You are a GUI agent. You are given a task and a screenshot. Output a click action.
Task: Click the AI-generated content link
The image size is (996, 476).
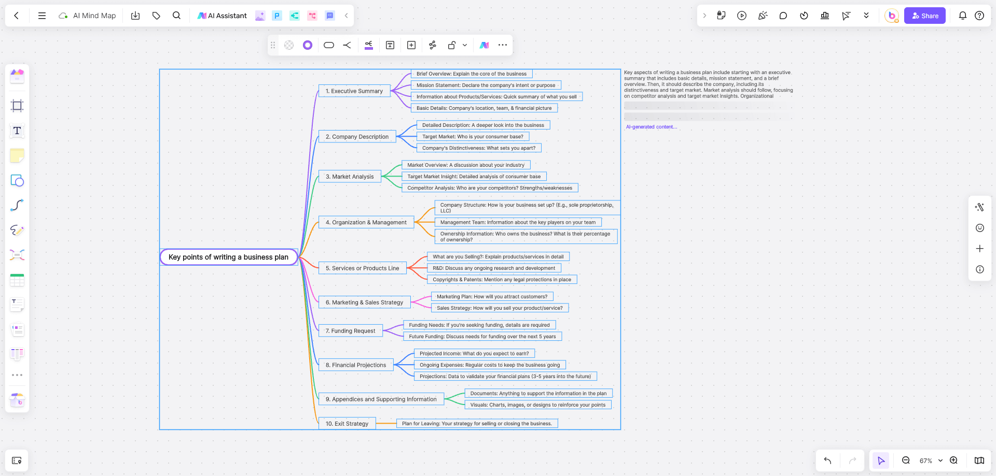[x=652, y=127]
